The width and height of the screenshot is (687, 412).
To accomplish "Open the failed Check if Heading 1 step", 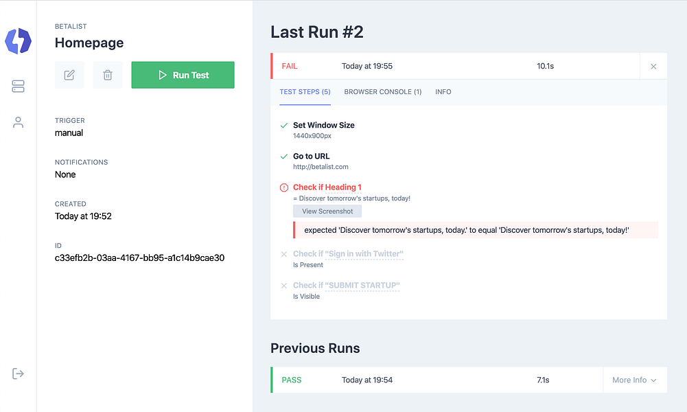I will click(327, 187).
